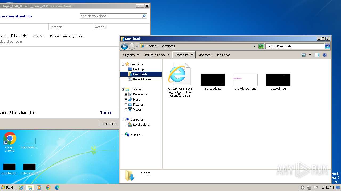This screenshot has height=191, width=341.
Task: Click the Search Downloads input field
Action: [x=295, y=46]
